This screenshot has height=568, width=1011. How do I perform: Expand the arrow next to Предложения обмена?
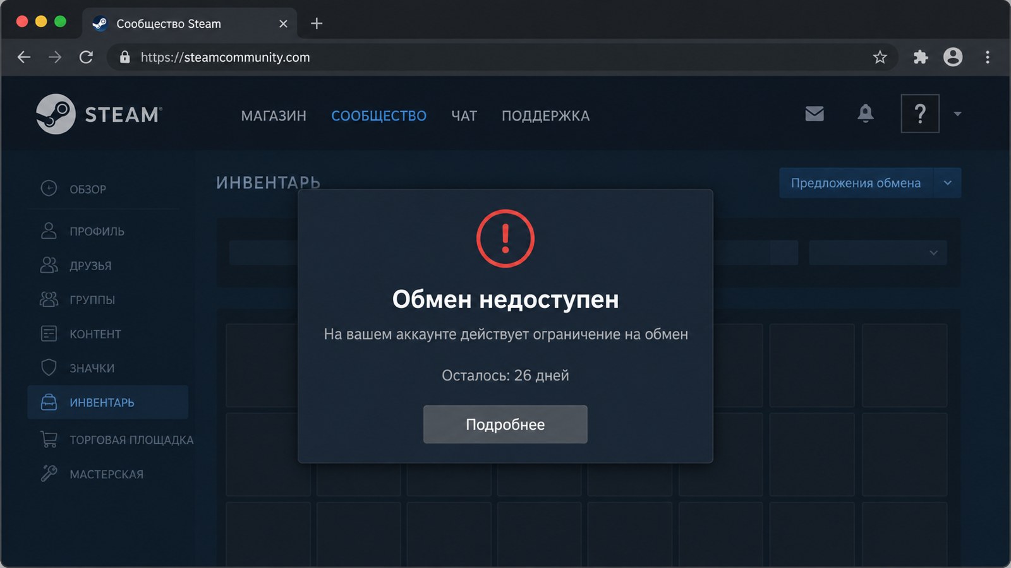pos(947,183)
